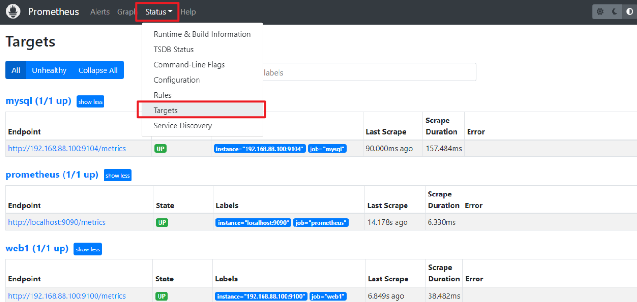Collapse web1 group via show less
Image resolution: width=637 pixels, height=302 pixels.
(x=88, y=249)
